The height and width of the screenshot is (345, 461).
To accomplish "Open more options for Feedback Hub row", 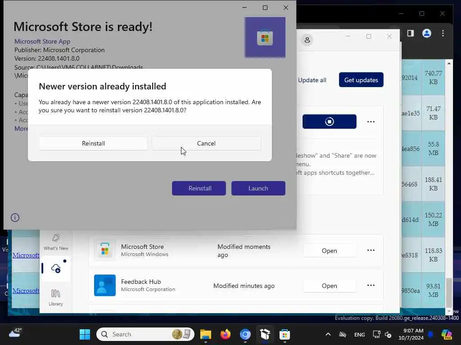I will (x=371, y=285).
